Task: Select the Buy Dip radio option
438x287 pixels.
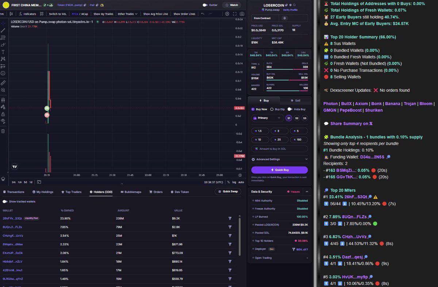Action: pyautogui.click(x=272, y=109)
